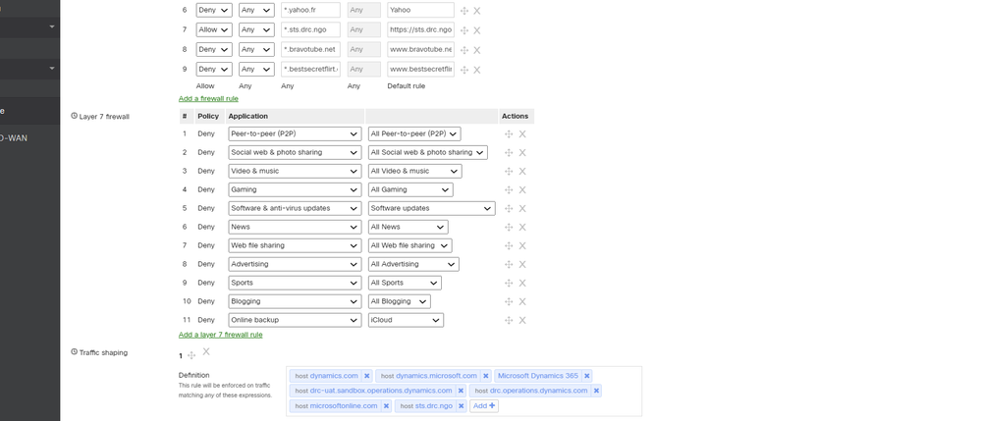Open the SD-WAN sidebar menu item
981x421 pixels.
pyautogui.click(x=14, y=138)
